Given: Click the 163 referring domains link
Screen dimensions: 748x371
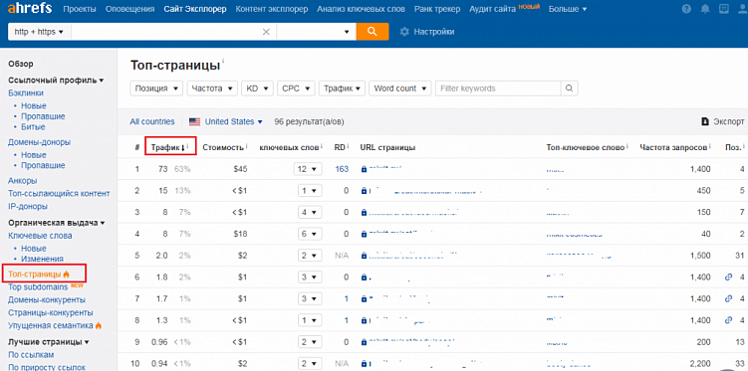Looking at the screenshot, I should (342, 169).
